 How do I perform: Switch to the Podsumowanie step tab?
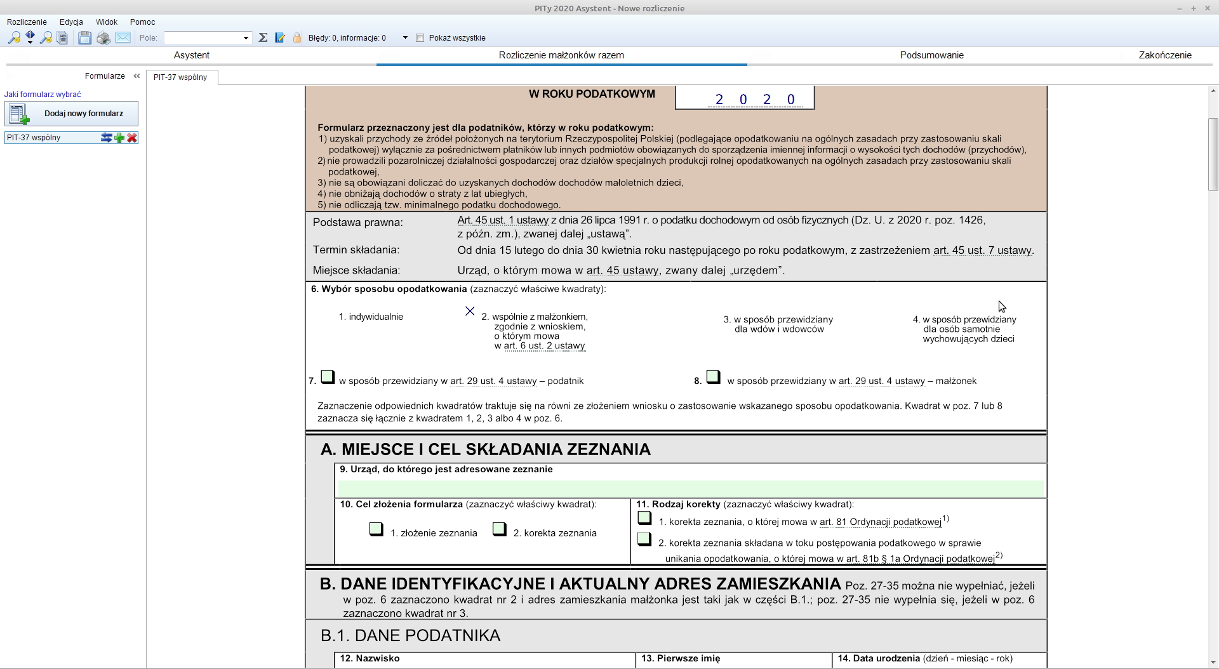coord(931,55)
